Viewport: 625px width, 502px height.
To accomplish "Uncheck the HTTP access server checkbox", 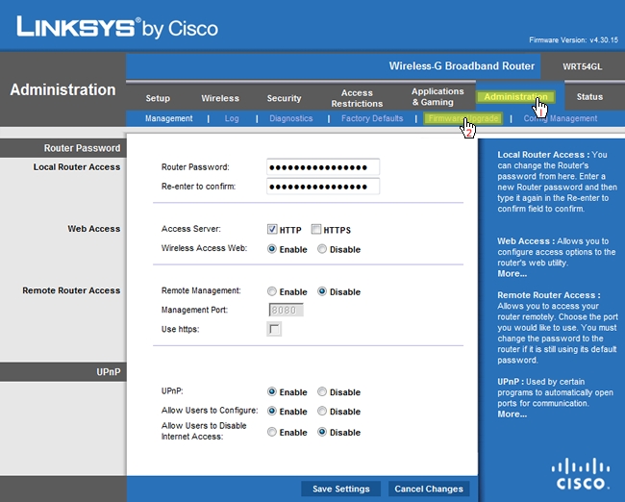I will [272, 230].
